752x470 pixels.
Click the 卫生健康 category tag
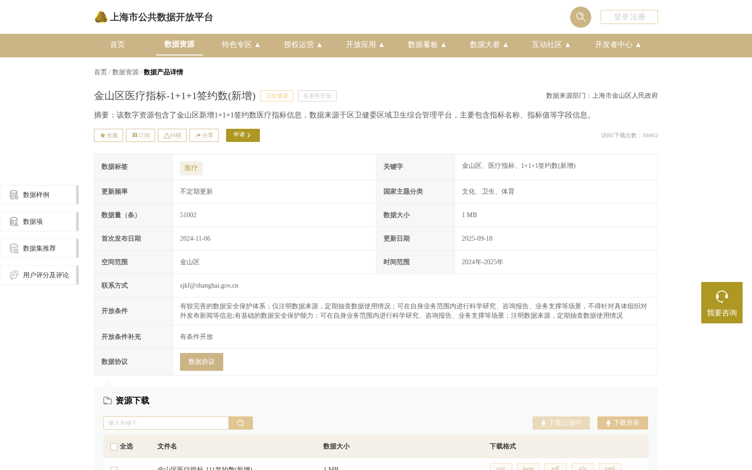click(277, 96)
